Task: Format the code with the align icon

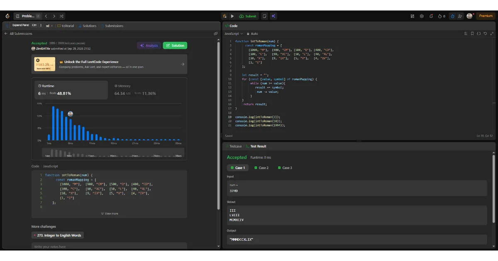Action: click(x=466, y=34)
